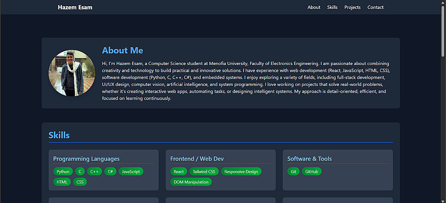Click the JavaScript skill tag

(x=131, y=171)
